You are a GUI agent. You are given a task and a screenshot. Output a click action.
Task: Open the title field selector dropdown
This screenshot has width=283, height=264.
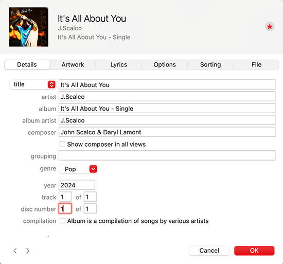pyautogui.click(x=33, y=84)
